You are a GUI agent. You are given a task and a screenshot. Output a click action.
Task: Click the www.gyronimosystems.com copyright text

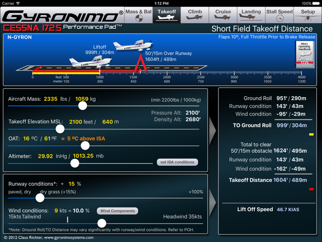click(69, 237)
